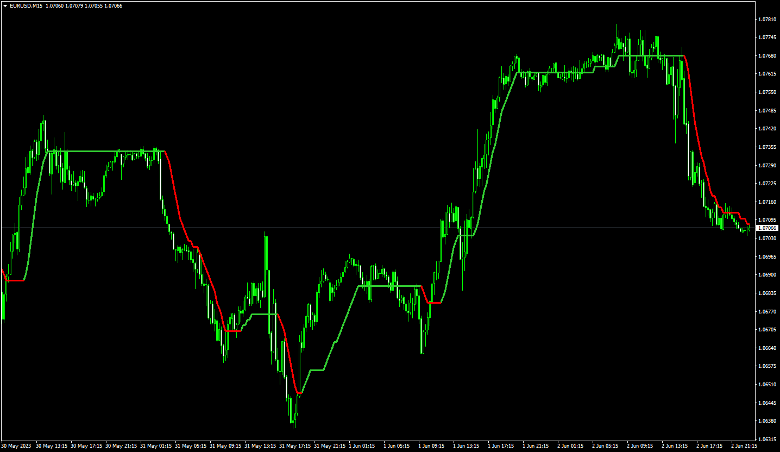The image size is (780, 452).
Task: Click price axis label "1.06315"
Action: click(767, 440)
